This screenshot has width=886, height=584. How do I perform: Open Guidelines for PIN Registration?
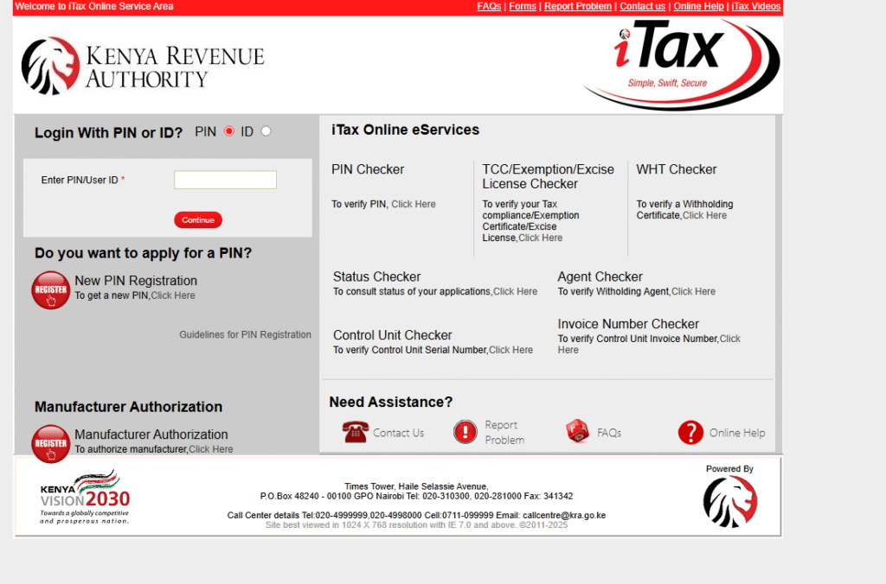pos(245,334)
